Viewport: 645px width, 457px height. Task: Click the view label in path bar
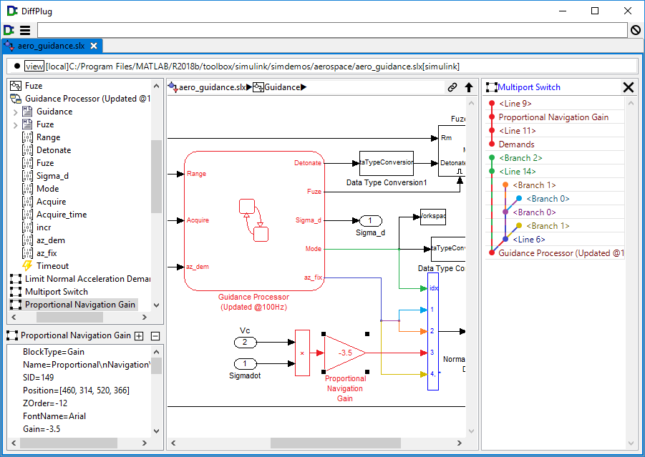click(34, 67)
